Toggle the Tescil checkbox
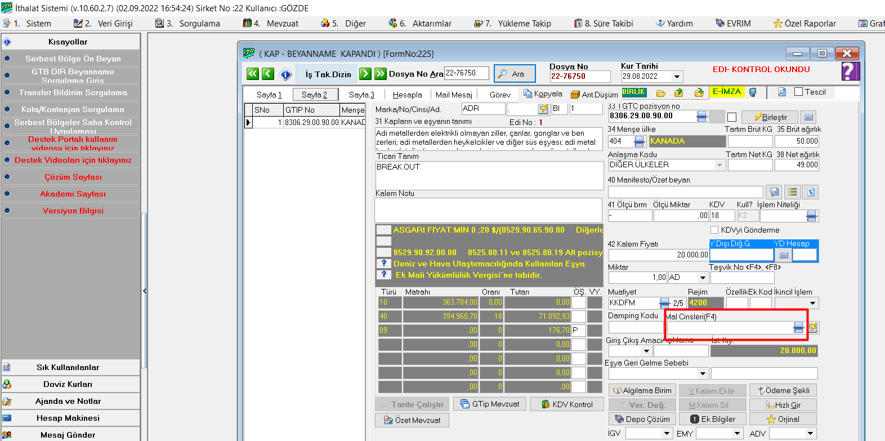 798,92
